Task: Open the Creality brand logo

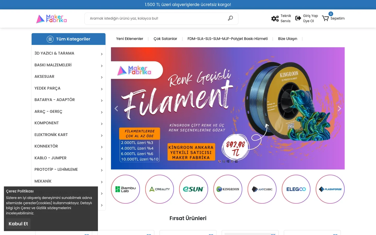Action: [160, 189]
